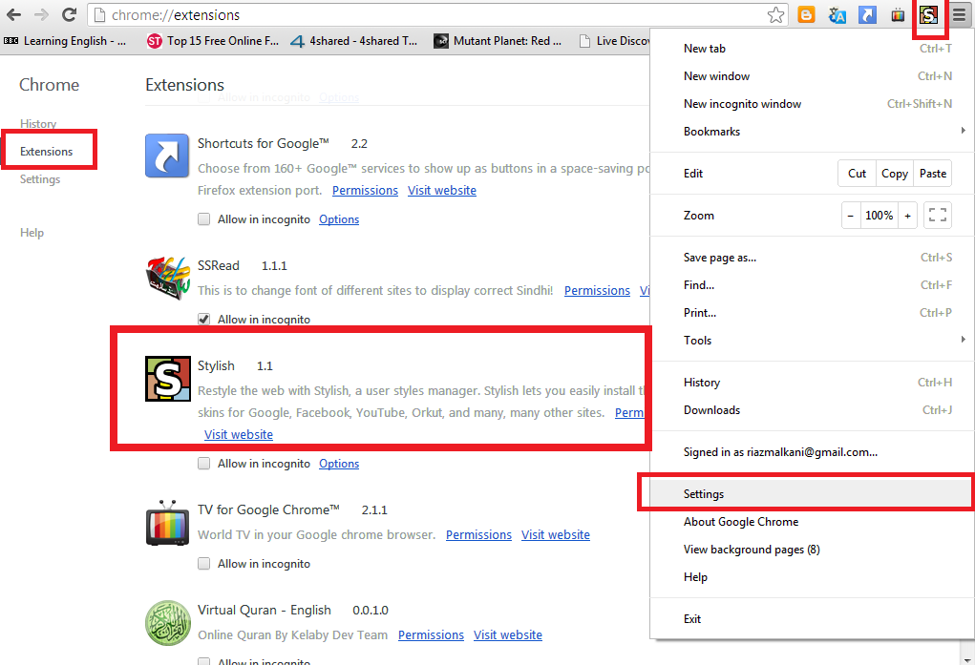975x665 pixels.
Task: Reload the page with refresh icon
Action: click(69, 15)
